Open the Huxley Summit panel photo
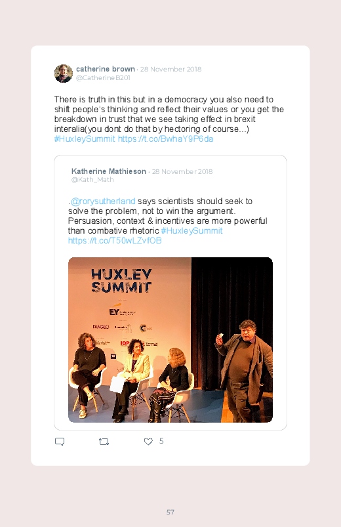The width and height of the screenshot is (341, 527). pyautogui.click(x=170, y=340)
